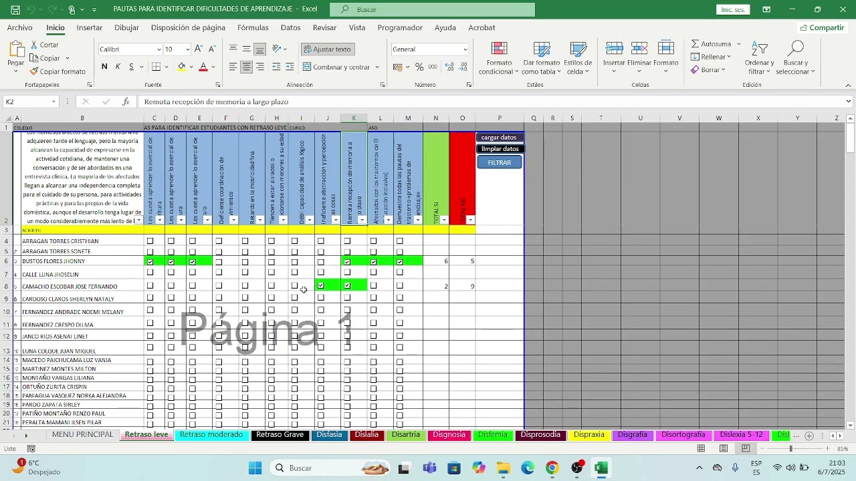Click the Compartir button

[821, 27]
